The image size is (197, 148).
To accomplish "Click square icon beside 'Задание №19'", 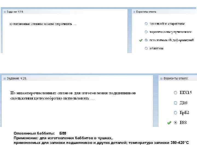I will click(5, 12).
